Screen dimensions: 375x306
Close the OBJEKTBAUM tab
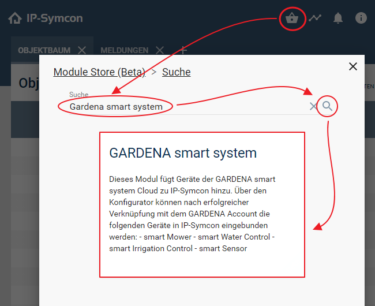pyautogui.click(x=82, y=50)
